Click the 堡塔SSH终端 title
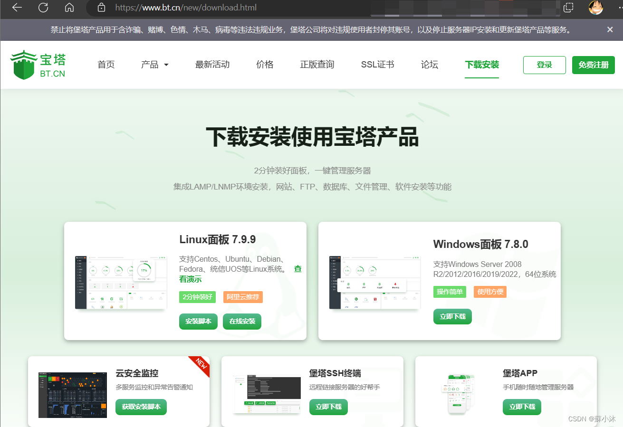This screenshot has width=623, height=427. (335, 373)
